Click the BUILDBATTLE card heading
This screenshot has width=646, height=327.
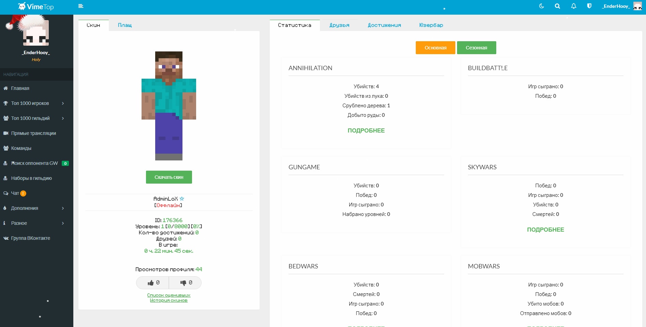pyautogui.click(x=488, y=68)
